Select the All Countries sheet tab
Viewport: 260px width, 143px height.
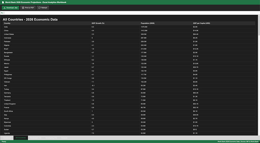[x=21, y=138]
